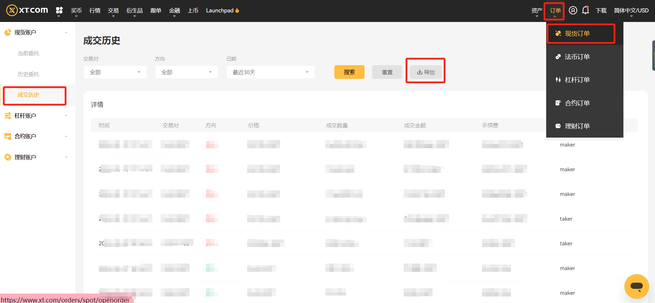This screenshot has width=655, height=303.
Task: Open the notifications bell
Action: click(586, 10)
